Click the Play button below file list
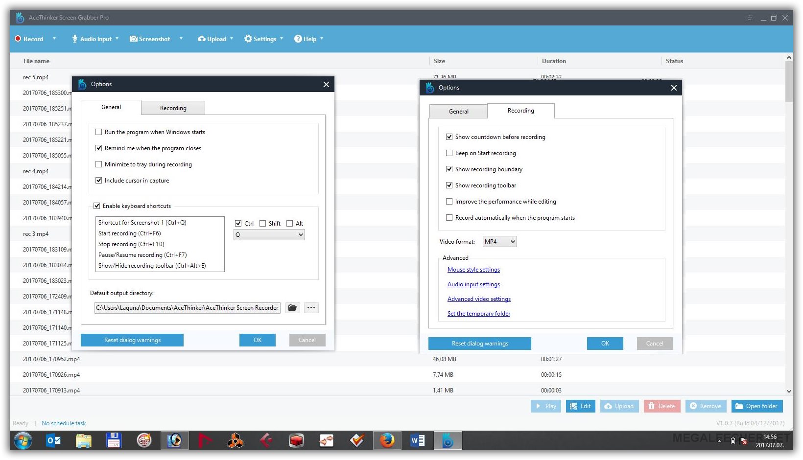 point(546,406)
